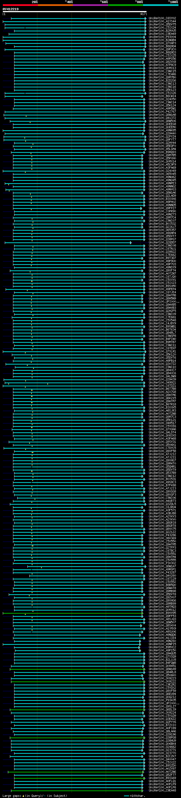Click the orange ~40% identity legend segment
181x798 pixels.
tap(55, 5)
